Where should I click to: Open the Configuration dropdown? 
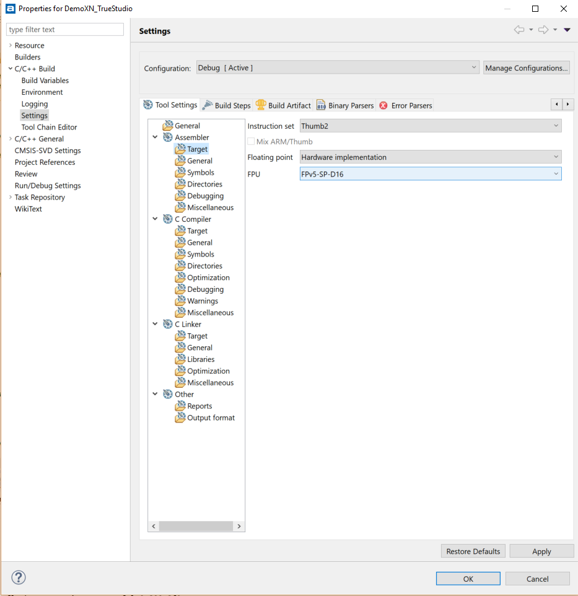coord(338,68)
